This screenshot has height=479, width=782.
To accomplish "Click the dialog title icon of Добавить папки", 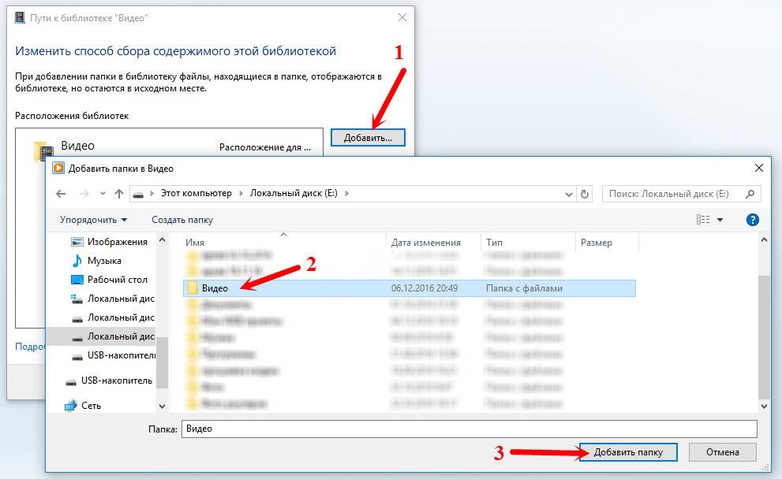I will pyautogui.click(x=58, y=169).
